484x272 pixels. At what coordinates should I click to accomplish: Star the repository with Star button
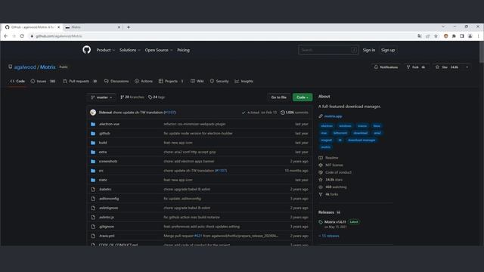447,67
